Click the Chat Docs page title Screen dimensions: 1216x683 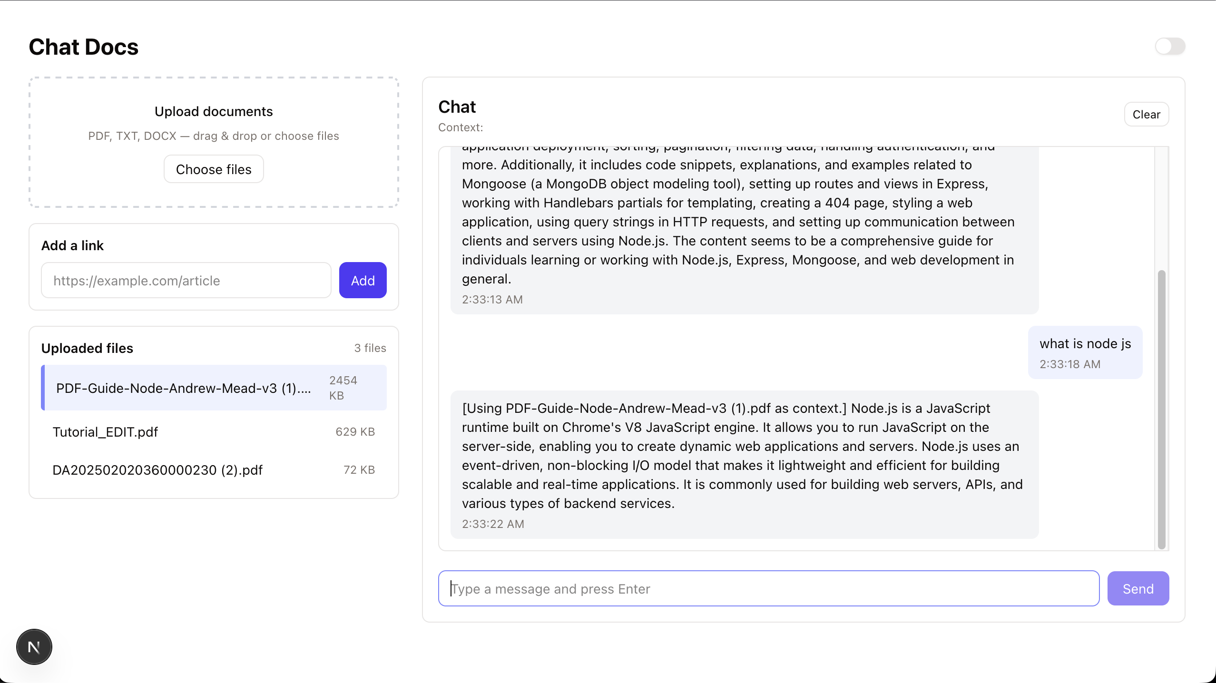[x=83, y=47]
